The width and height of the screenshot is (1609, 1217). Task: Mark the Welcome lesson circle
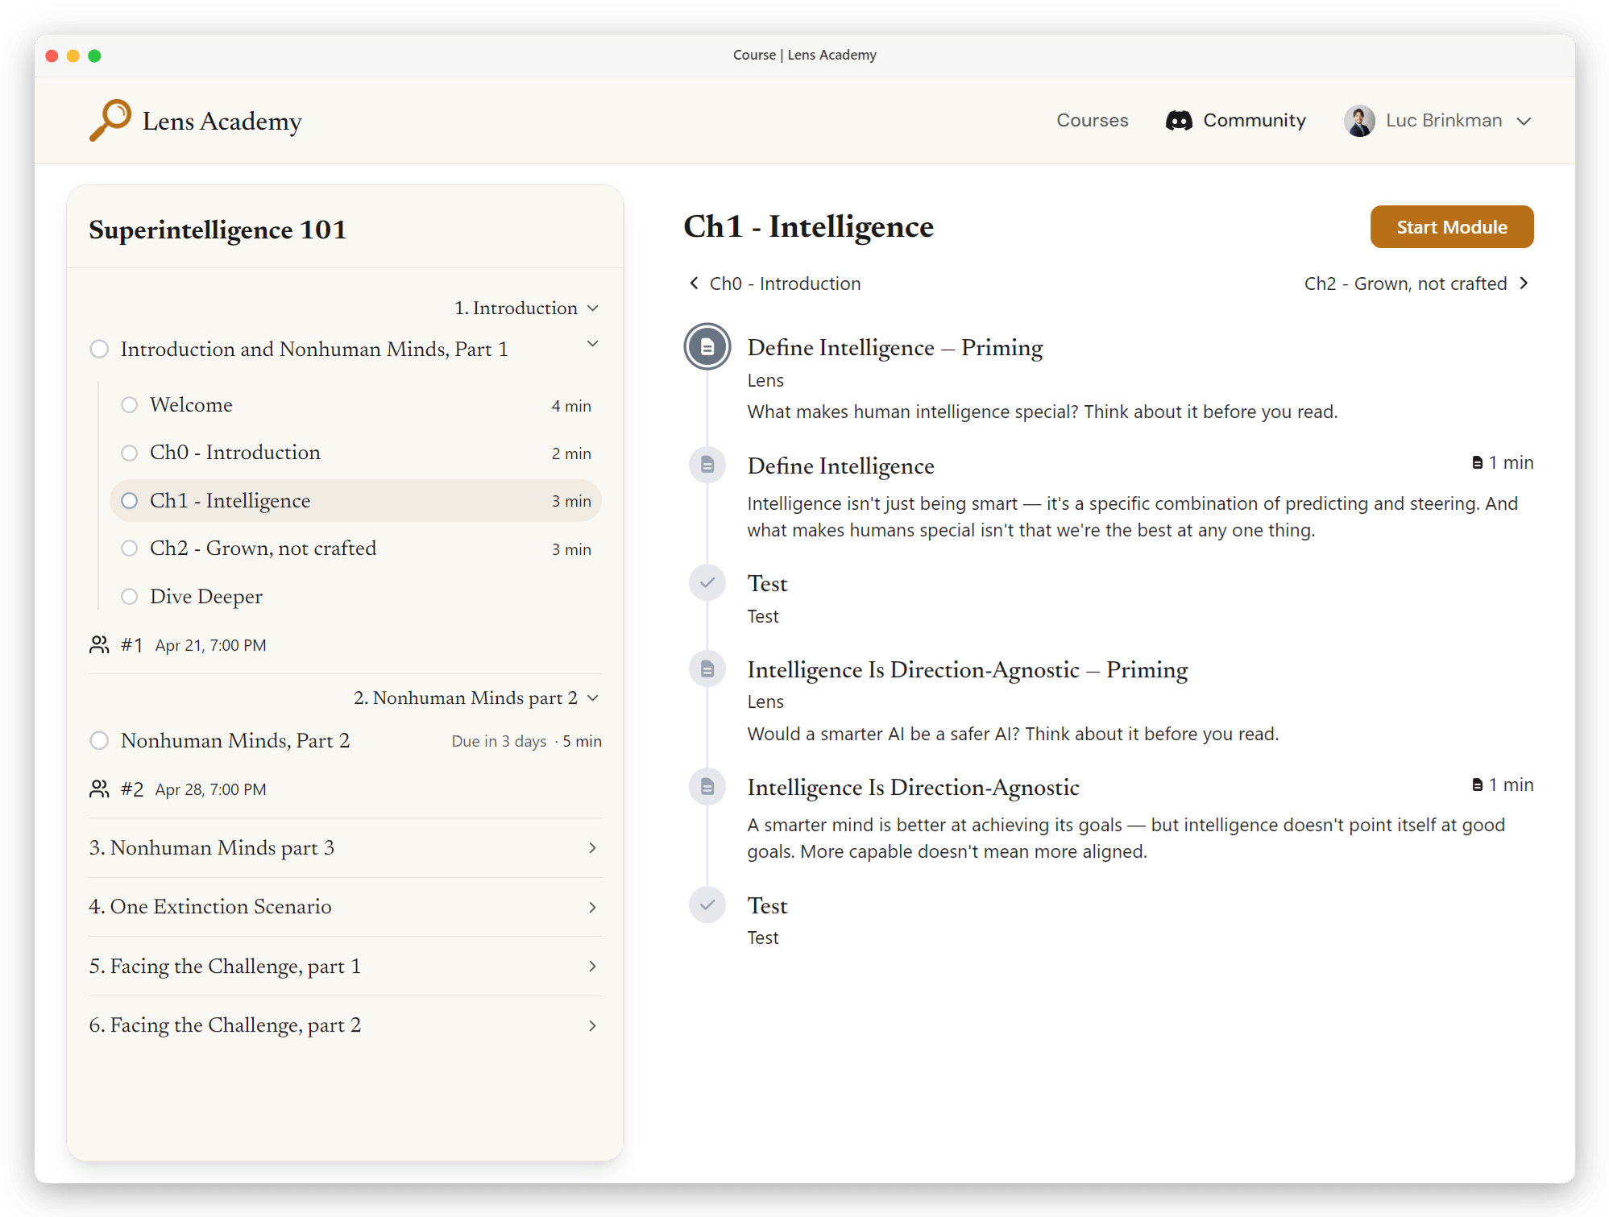pyautogui.click(x=130, y=405)
